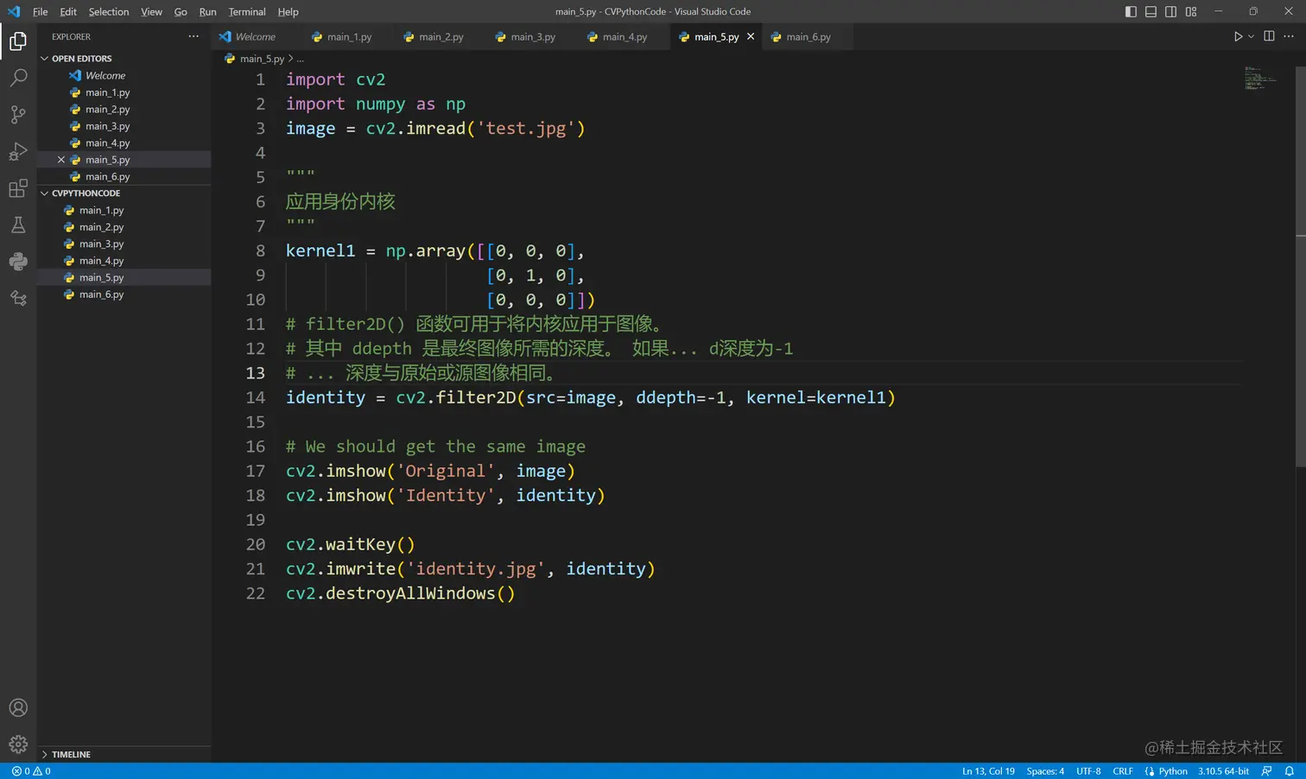The height and width of the screenshot is (779, 1306).
Task: Click line number 14 in gutter
Action: [256, 397]
